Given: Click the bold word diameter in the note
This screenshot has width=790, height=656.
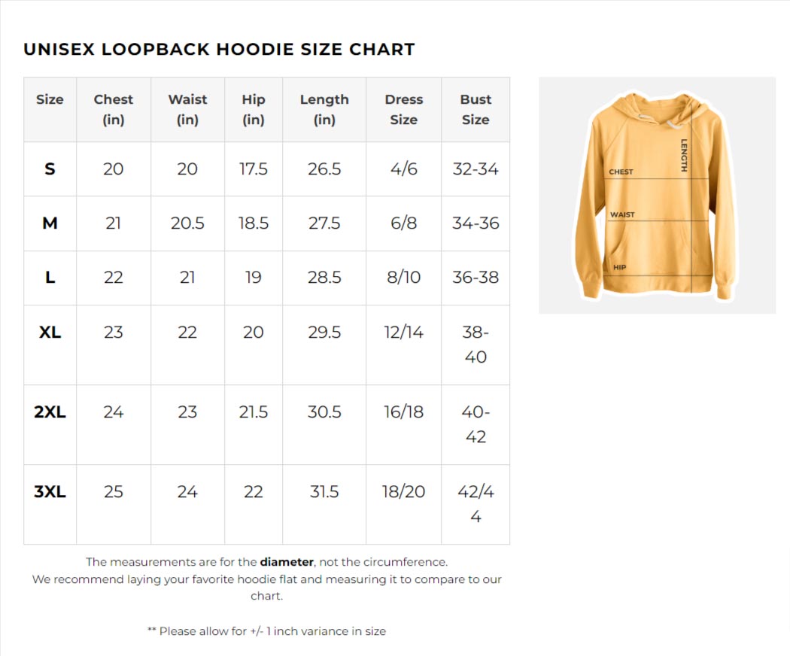Looking at the screenshot, I should 287,562.
